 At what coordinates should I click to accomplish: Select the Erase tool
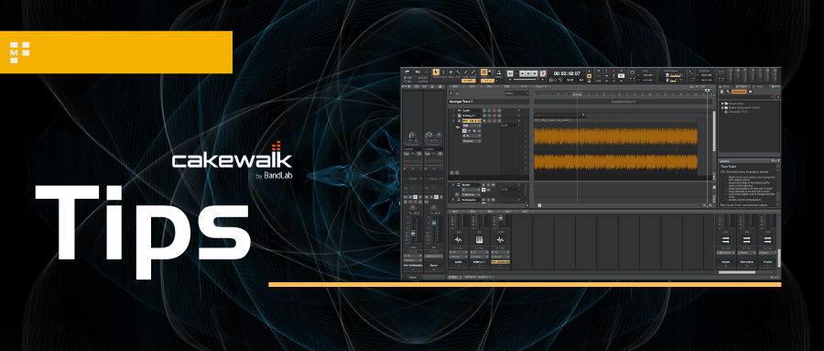pos(473,72)
